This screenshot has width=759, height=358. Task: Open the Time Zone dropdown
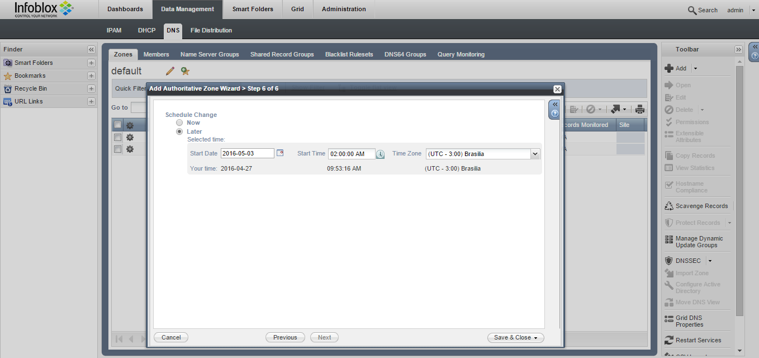click(535, 154)
